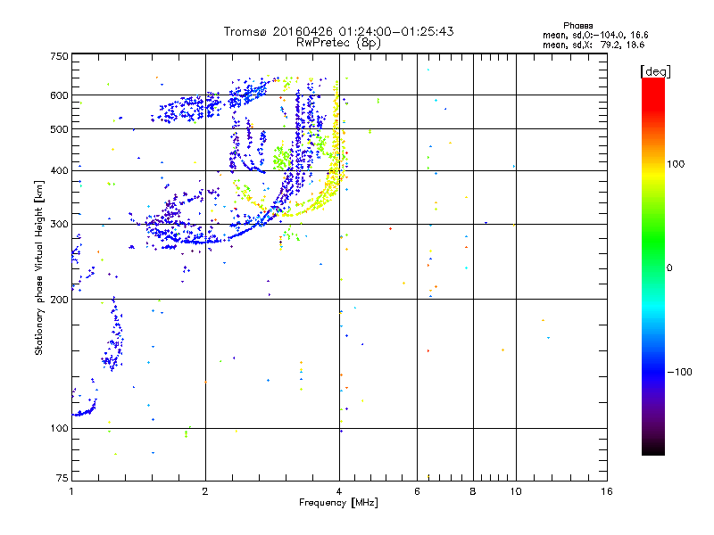Click the 'mean, sd,O:-104.0, 16.6' line
Image resolution: width=714 pixels, height=535 pixels.
(595, 35)
